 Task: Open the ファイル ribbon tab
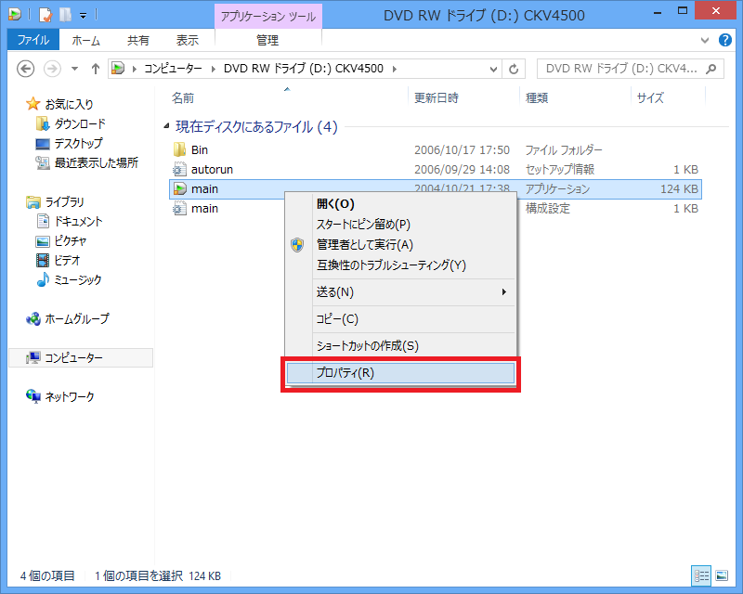point(33,41)
